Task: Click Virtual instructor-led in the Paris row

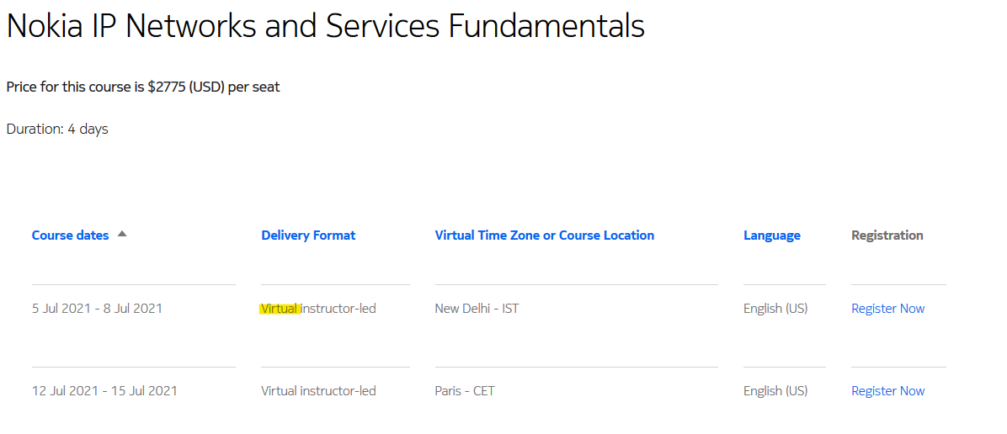Action: [318, 391]
